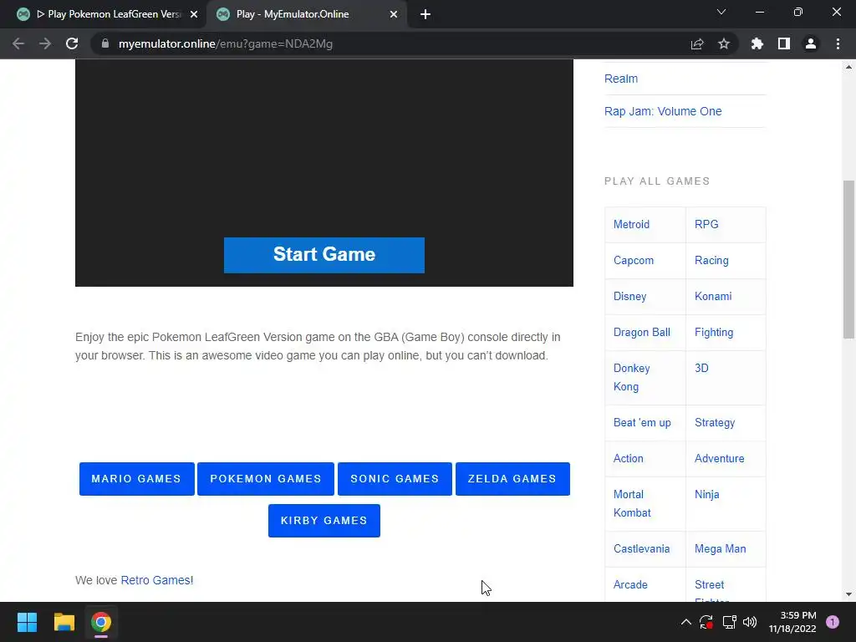View site info via the padlock icon
Image resolution: width=856 pixels, height=642 pixels.
point(105,43)
